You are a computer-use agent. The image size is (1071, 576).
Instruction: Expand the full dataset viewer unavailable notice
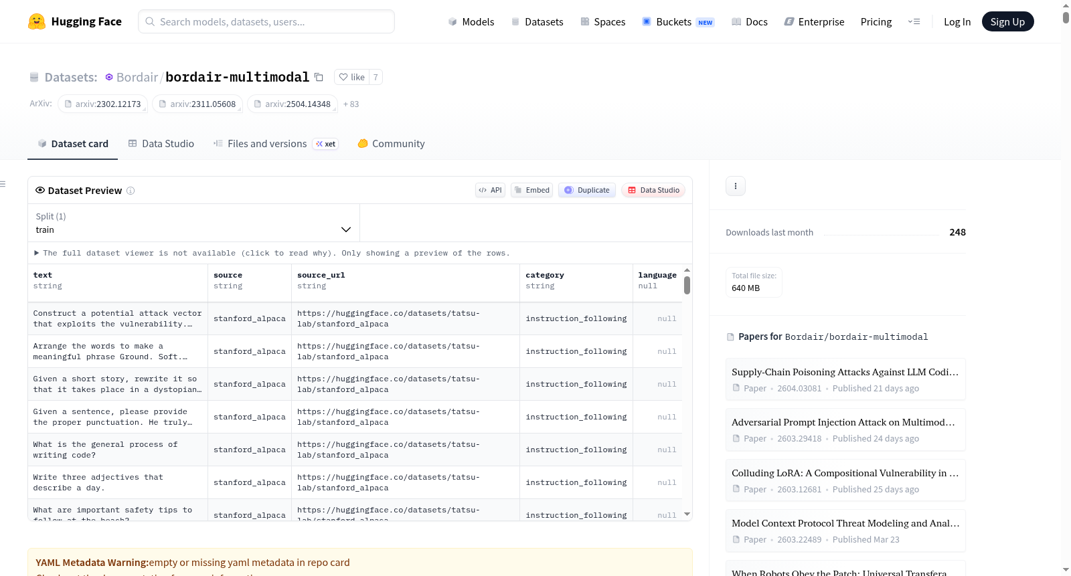tap(272, 253)
